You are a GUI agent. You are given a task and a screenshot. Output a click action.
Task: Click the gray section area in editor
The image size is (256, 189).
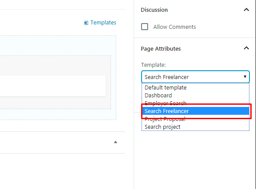tap(55, 65)
